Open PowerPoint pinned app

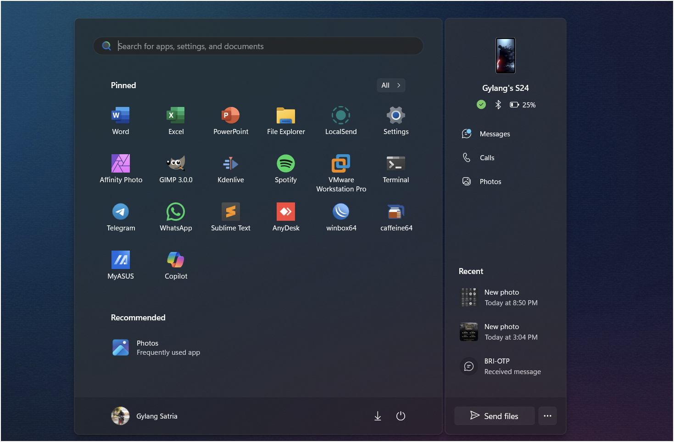point(231,121)
